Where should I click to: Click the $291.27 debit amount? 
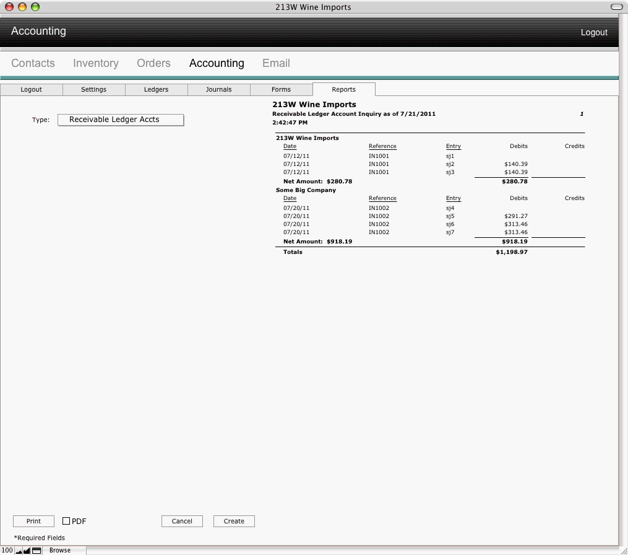(516, 216)
